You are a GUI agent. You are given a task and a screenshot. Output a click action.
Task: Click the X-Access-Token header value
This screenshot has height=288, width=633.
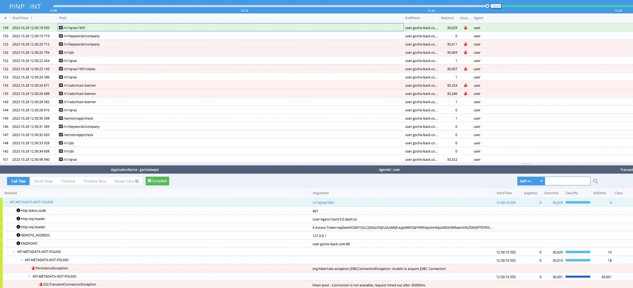click(x=402, y=227)
